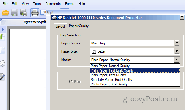Click the Media combo box field
The image size is (185, 110).
point(135,60)
